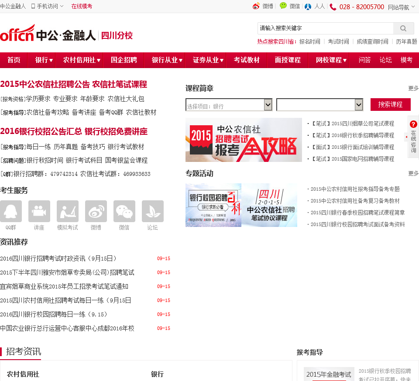Open 【笔试】2015四川烟草公司笔试课程
The width and height of the screenshot is (419, 381).
[x=353, y=124]
